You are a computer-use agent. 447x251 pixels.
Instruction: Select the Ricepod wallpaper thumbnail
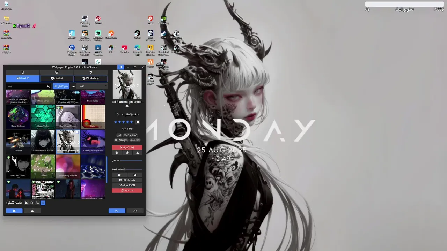point(18,142)
